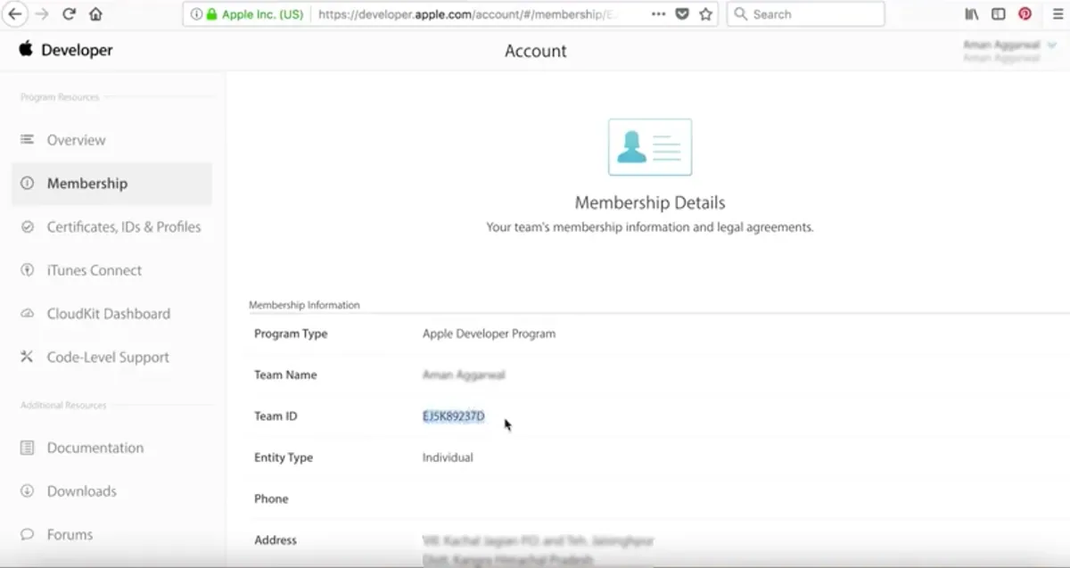The width and height of the screenshot is (1070, 568).
Task: Click the green Apple Inc. (US) lock badge
Action: (254, 14)
